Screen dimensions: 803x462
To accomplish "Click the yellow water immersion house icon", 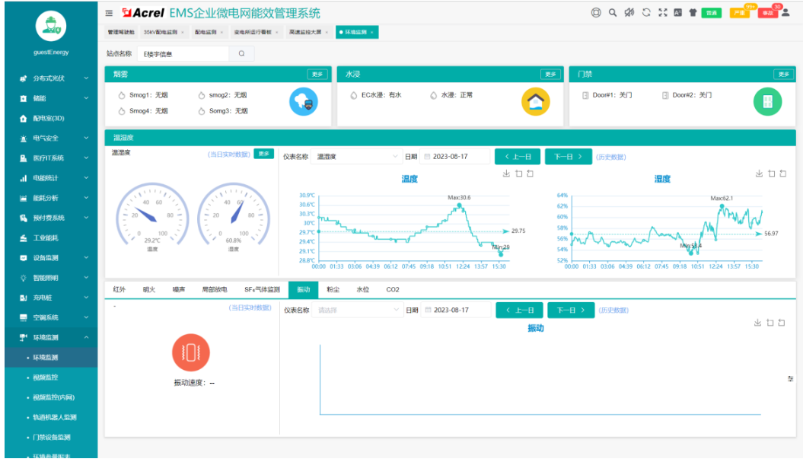I will click(536, 102).
